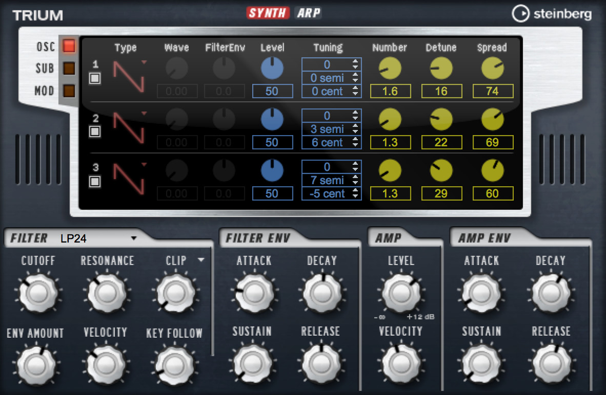The image size is (606, 395).
Task: Click the Filter Env ATTACK knob
Action: 254,293
